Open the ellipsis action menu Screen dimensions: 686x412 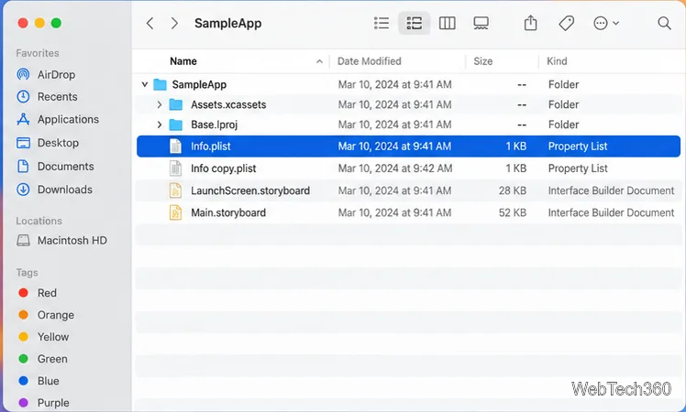click(x=606, y=23)
